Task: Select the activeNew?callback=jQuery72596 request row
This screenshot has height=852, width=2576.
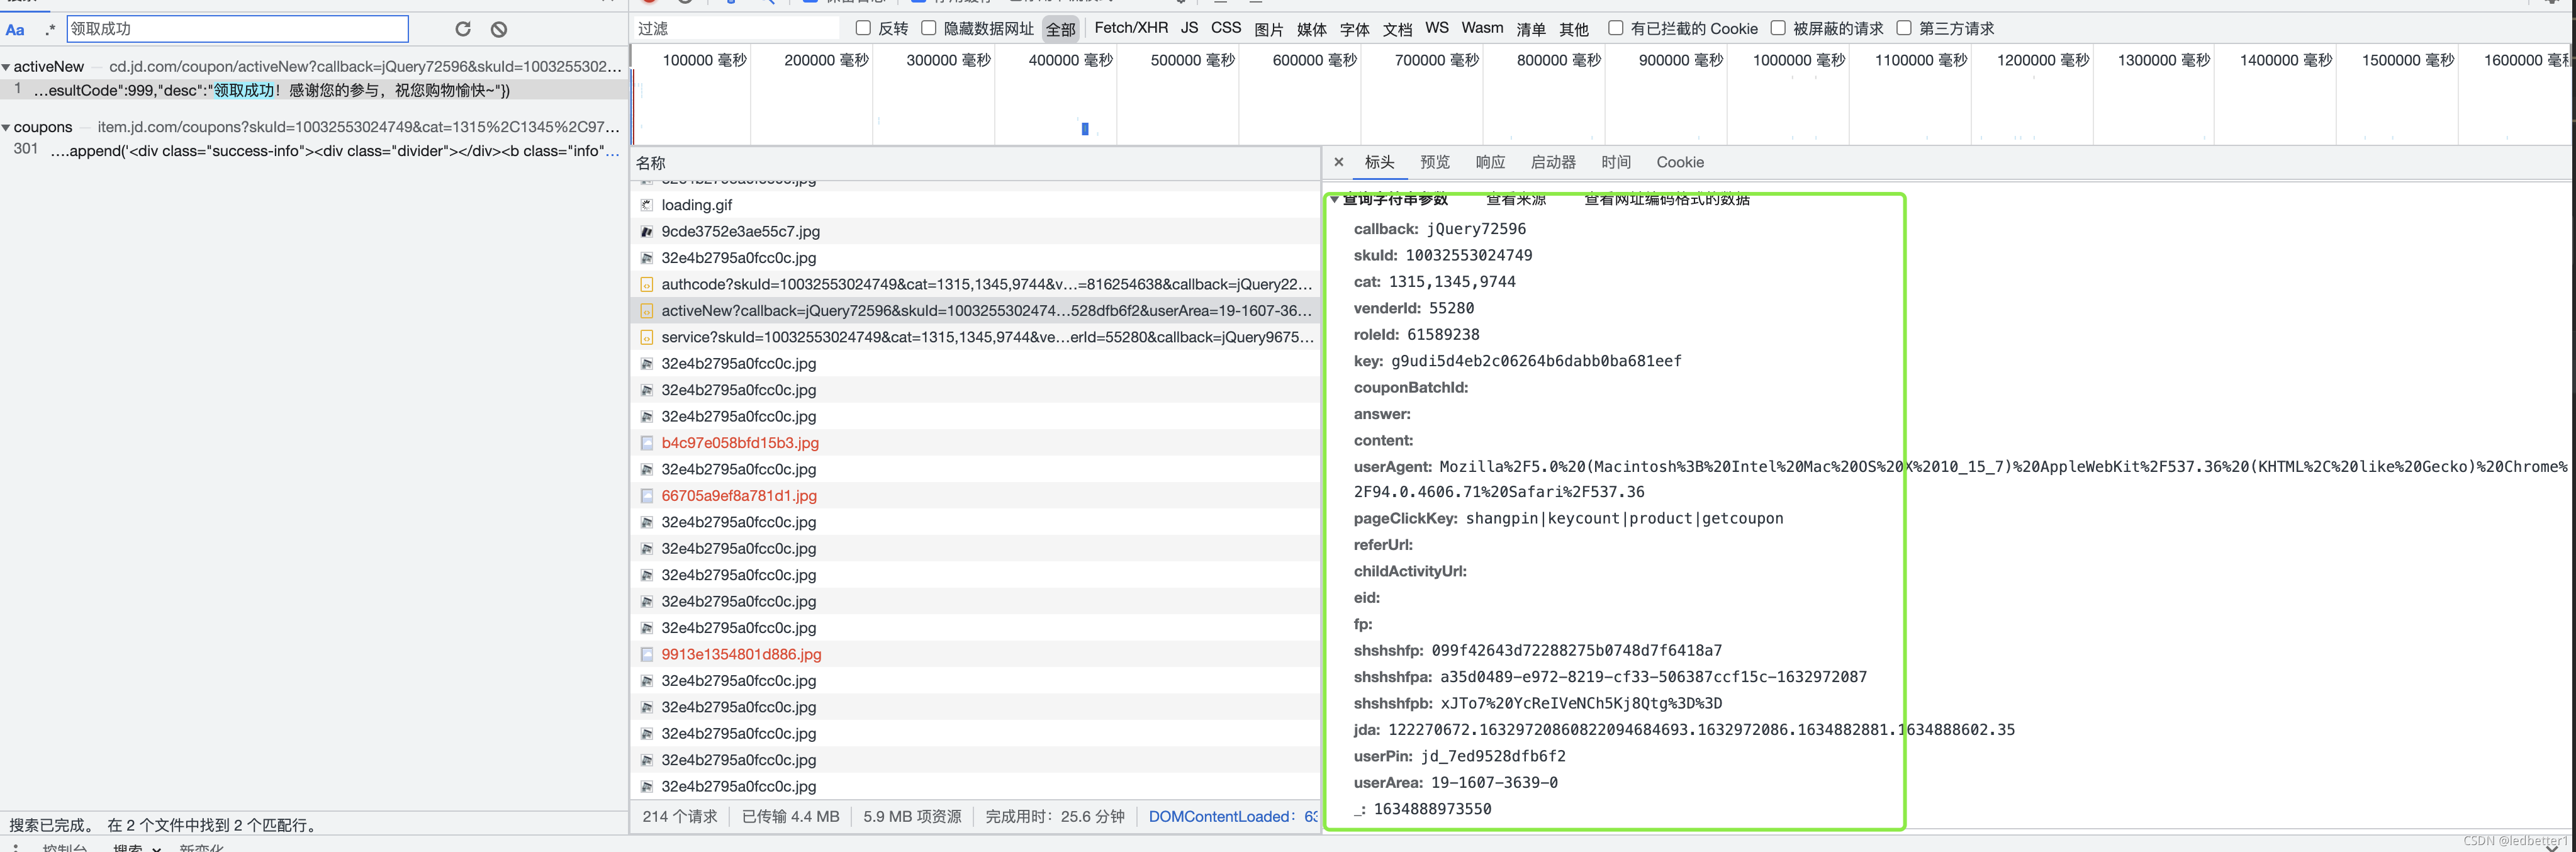Action: tap(975, 311)
